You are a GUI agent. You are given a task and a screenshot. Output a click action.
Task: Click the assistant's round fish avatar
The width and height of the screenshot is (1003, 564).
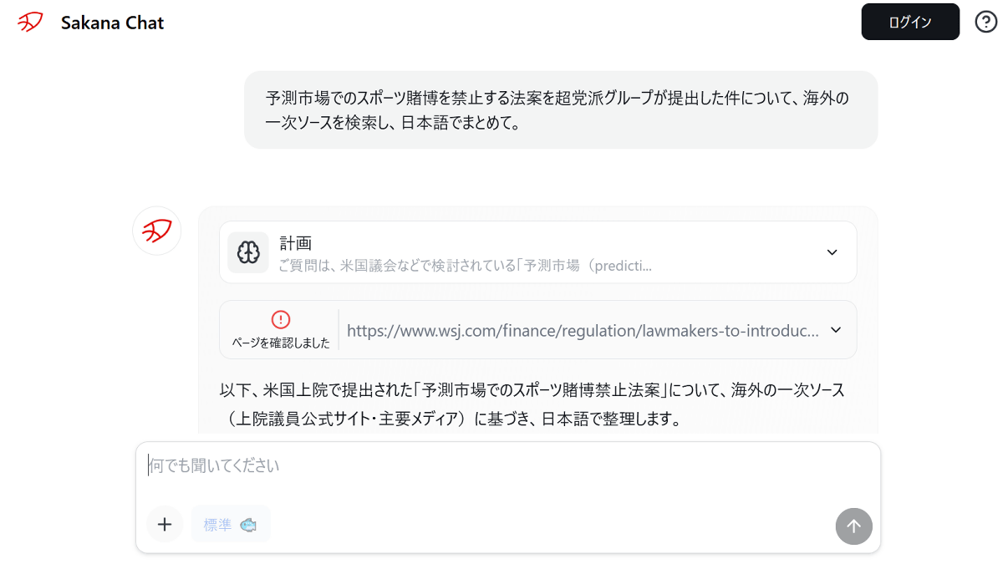[x=157, y=231]
